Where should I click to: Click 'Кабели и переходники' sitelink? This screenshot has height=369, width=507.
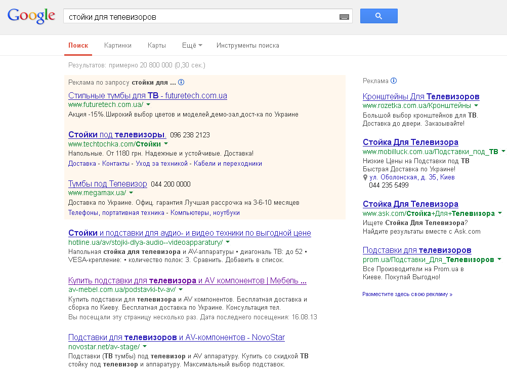(228, 164)
